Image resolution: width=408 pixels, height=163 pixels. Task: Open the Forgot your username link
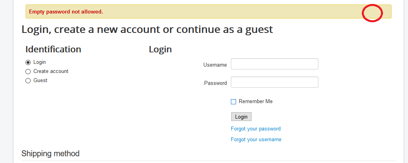click(x=256, y=140)
